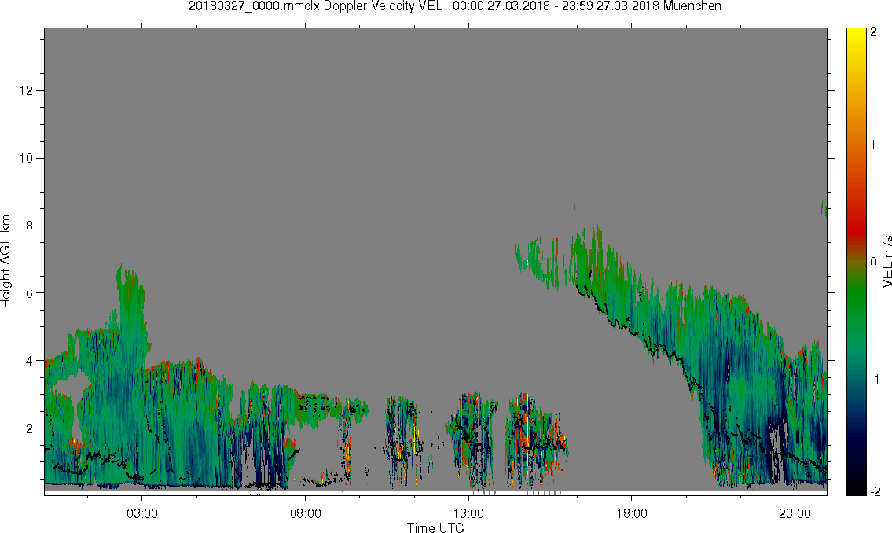Select the '23:00' time axis label
Screen dimensions: 892x533
tap(795, 514)
